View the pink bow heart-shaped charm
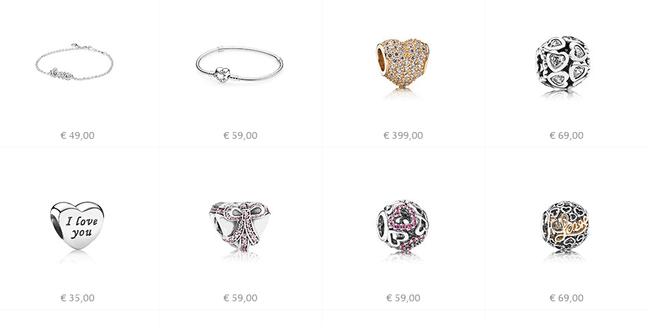Image resolution: width=653 pixels, height=325 pixels. [240, 227]
